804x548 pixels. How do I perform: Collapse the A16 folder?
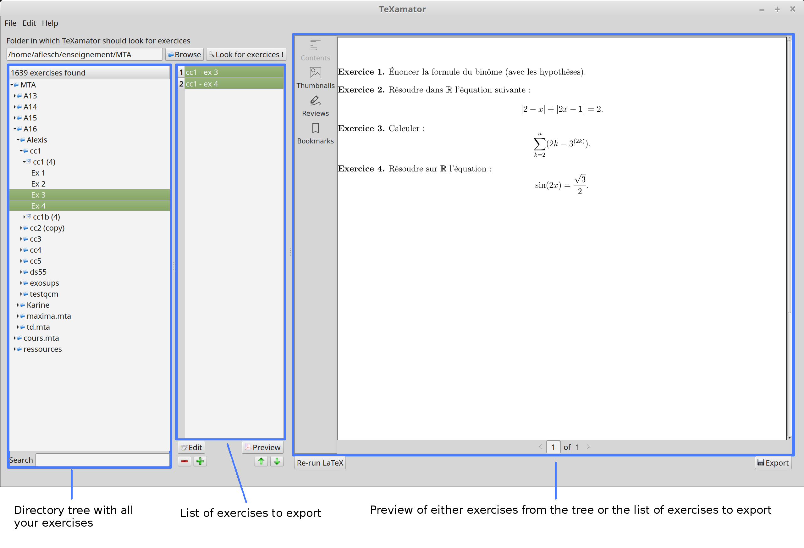15,129
